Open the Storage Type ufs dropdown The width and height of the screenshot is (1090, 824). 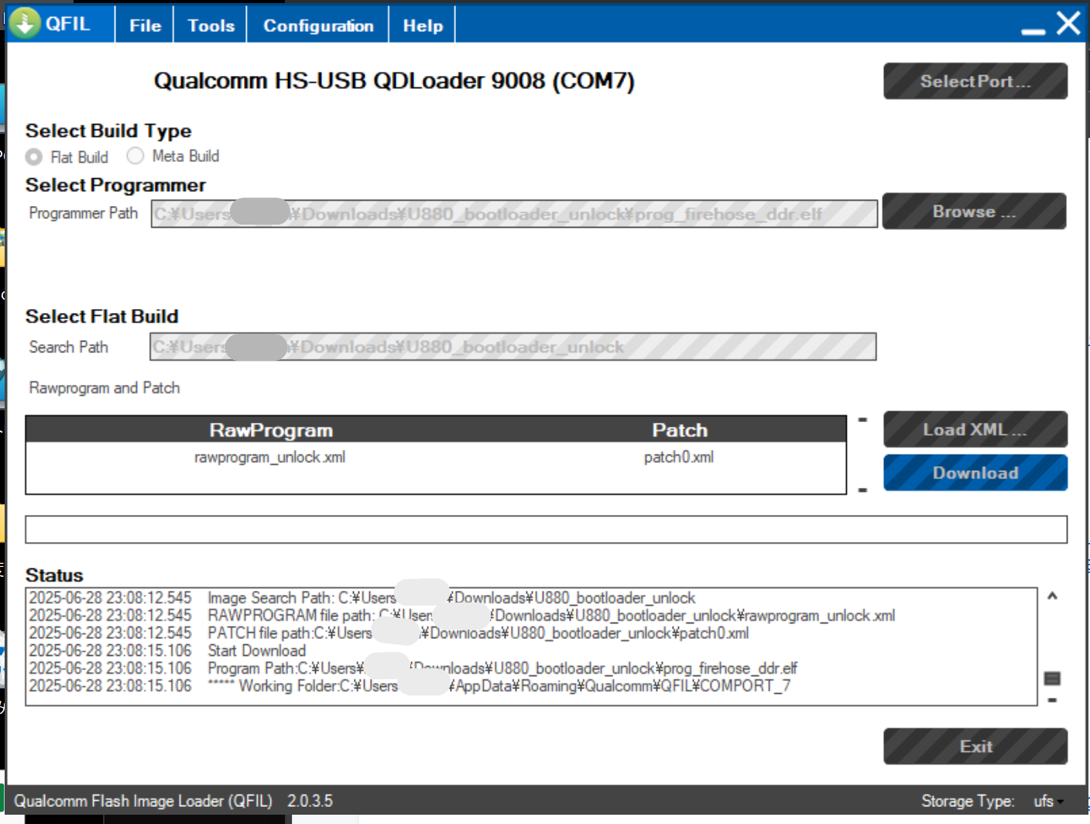pos(1048,801)
